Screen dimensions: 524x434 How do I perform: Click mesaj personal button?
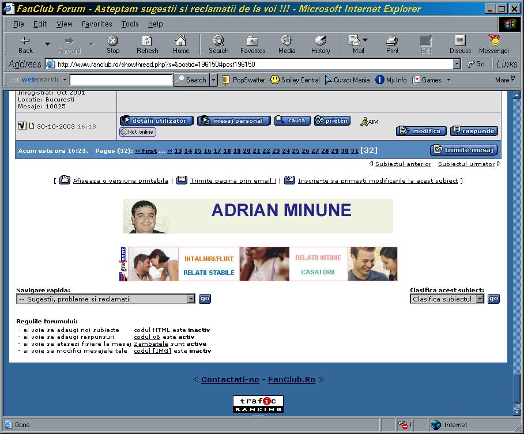pyautogui.click(x=234, y=120)
